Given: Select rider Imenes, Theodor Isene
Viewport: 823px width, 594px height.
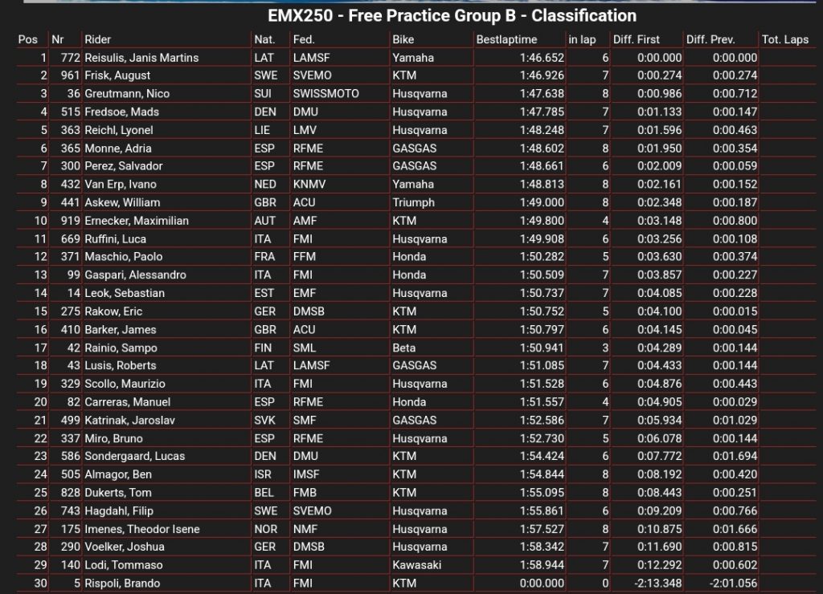Looking at the screenshot, I should click(x=142, y=529).
